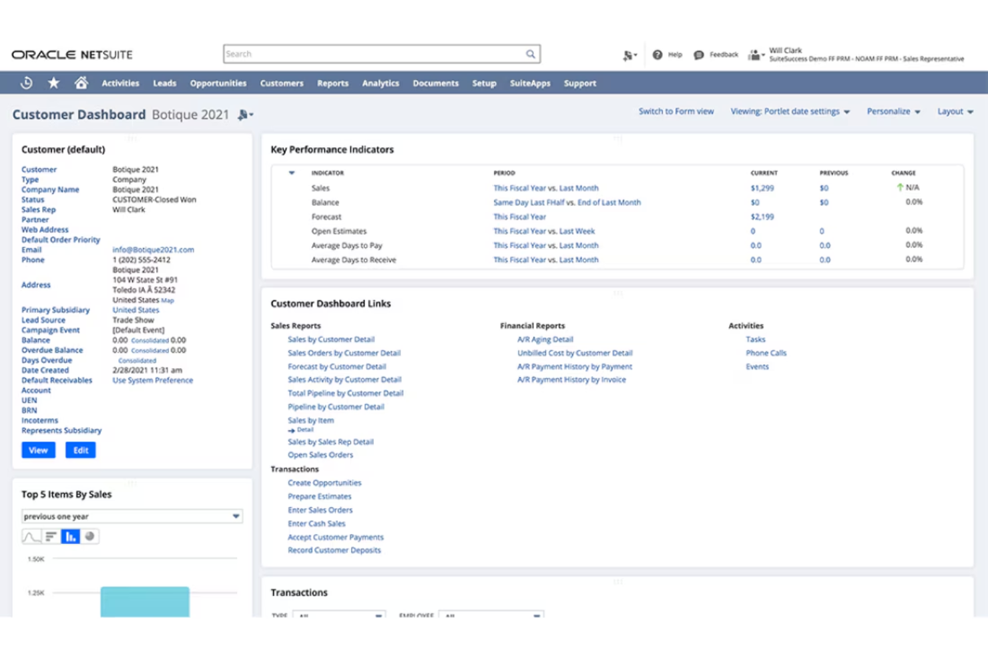Open the 'previous one year' dropdown
This screenshot has width=988, height=658.
point(235,515)
